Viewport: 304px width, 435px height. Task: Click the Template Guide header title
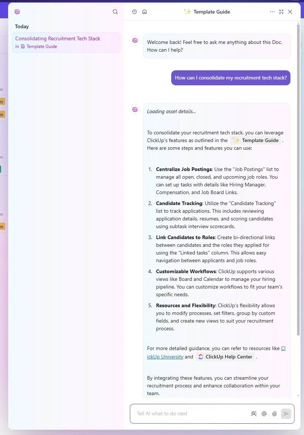(x=212, y=12)
